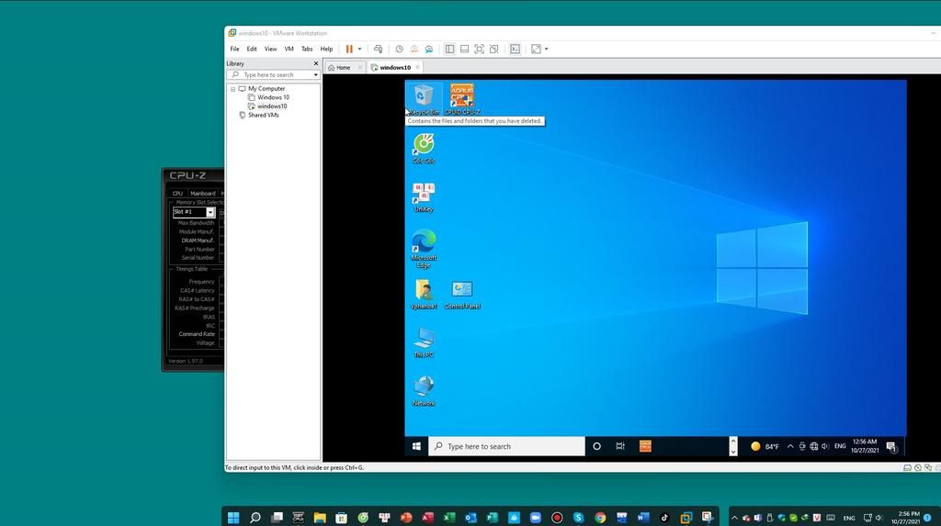This screenshot has width=941, height=526.
Task: Click the host clock showing 2:56 PM
Action: pyautogui.click(x=906, y=518)
